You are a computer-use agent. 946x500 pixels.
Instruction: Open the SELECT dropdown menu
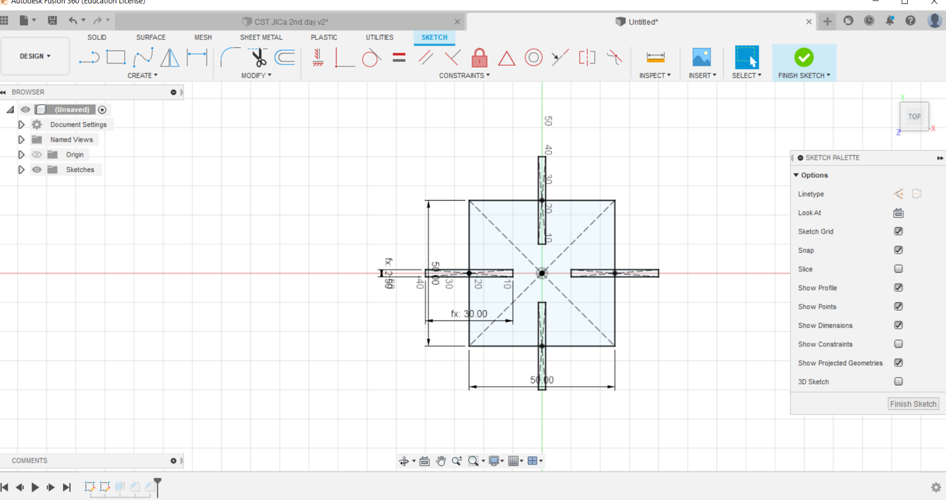point(747,75)
